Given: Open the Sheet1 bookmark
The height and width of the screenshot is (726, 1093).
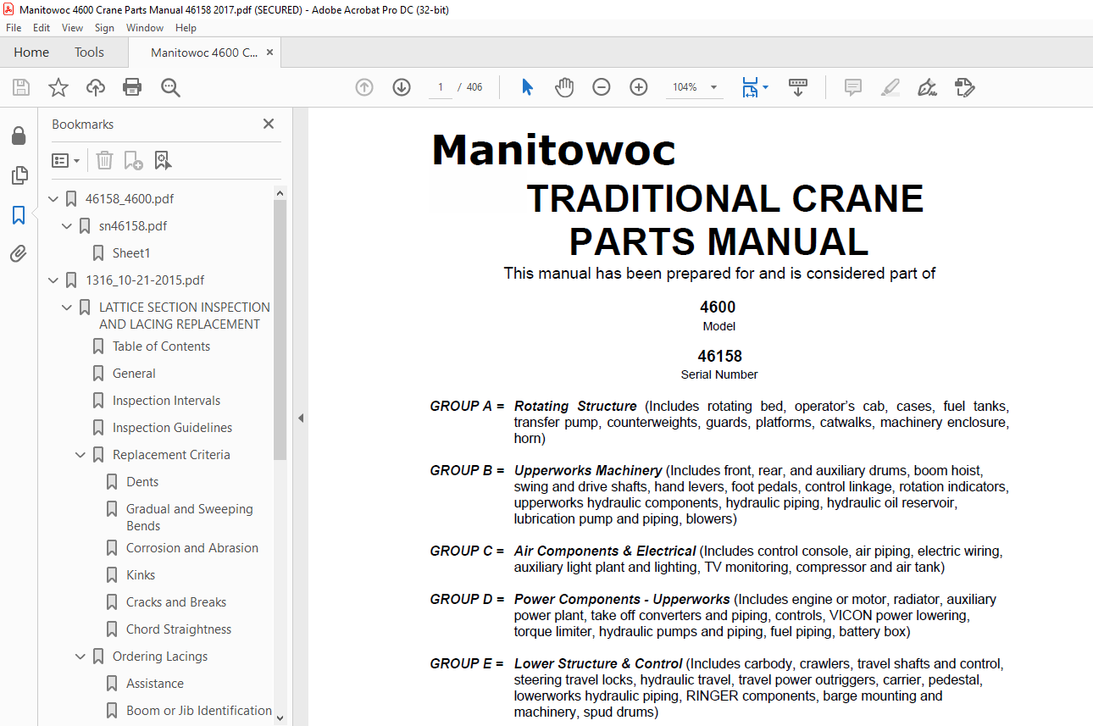Looking at the screenshot, I should coord(130,253).
